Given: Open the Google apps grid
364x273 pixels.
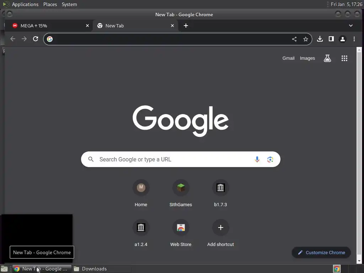Looking at the screenshot, I should pos(344,58).
